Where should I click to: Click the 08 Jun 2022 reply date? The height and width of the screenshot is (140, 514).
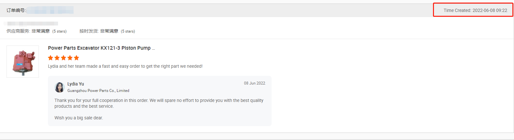254,83
